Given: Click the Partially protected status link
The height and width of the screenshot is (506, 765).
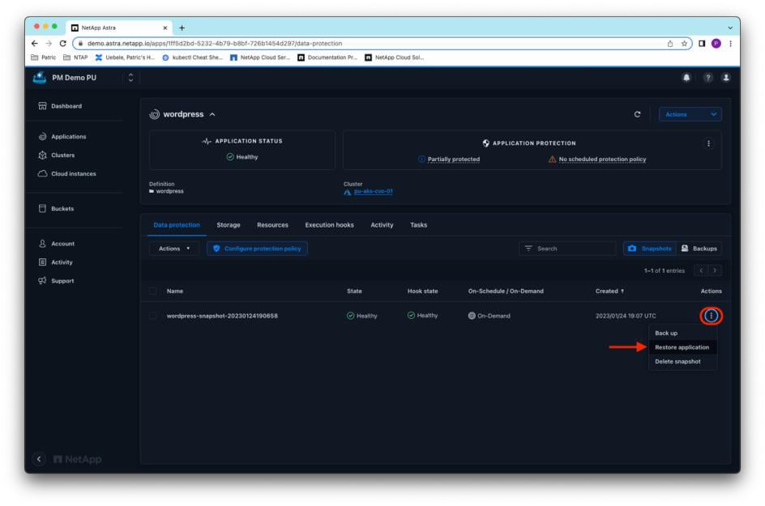Looking at the screenshot, I should 454,159.
